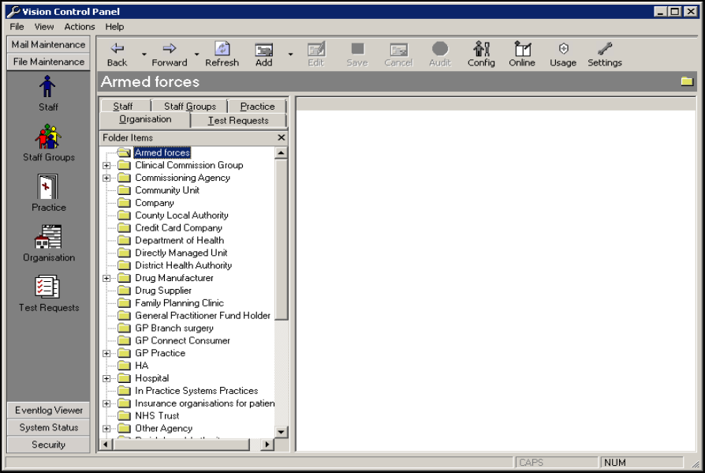Expand the Drug Manufacturer tree node
The width and height of the screenshot is (705, 473).
(106, 278)
